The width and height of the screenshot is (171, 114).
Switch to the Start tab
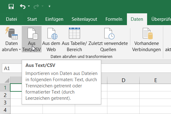point(32,19)
